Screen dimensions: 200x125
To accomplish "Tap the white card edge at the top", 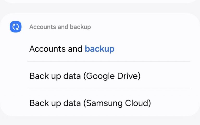I will pyautogui.click(x=100, y=1).
